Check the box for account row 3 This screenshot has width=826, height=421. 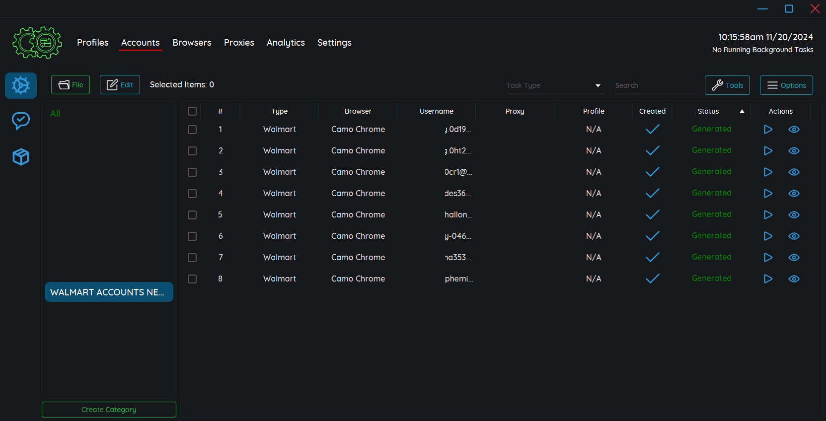[192, 172]
